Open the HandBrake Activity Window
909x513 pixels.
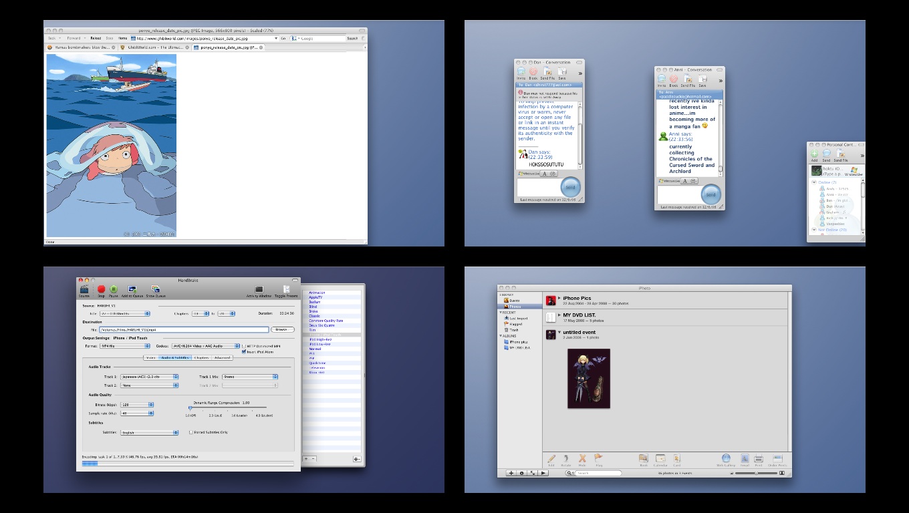pos(259,290)
